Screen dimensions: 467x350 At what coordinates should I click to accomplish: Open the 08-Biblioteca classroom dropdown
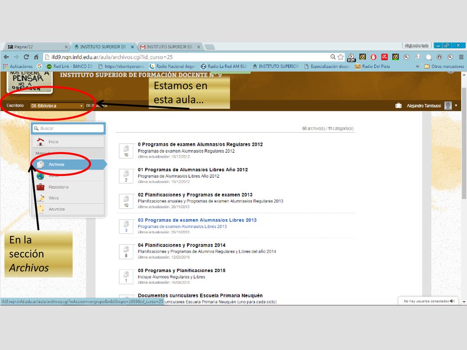[57, 106]
